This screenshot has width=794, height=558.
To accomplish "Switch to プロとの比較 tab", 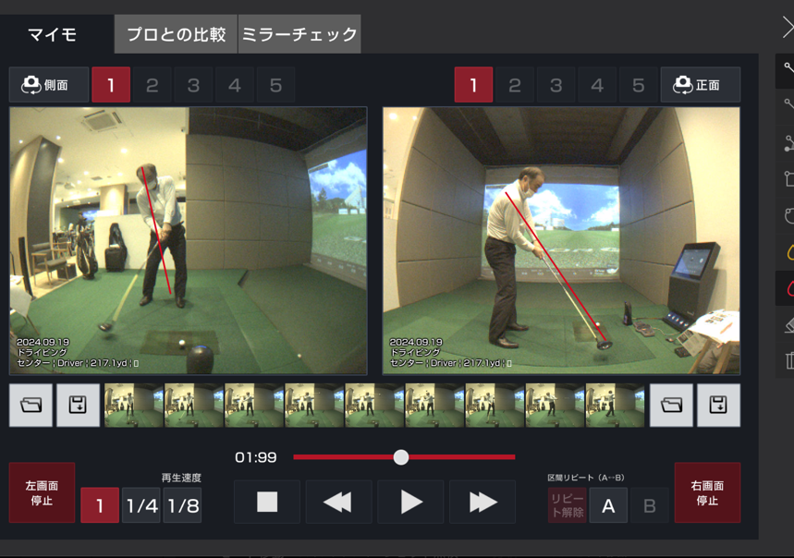I will click(176, 34).
